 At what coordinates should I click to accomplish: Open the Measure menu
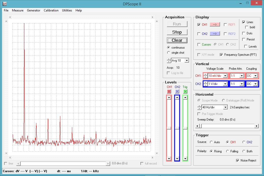pyautogui.click(x=18, y=10)
